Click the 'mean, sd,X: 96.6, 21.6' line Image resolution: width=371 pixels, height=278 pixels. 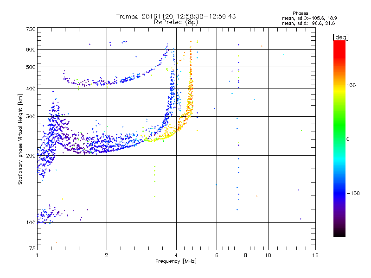pyautogui.click(x=308, y=23)
